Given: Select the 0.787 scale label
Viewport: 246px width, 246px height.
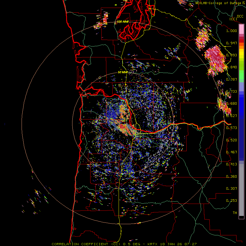Looking at the screenshot, I should 232,79.
